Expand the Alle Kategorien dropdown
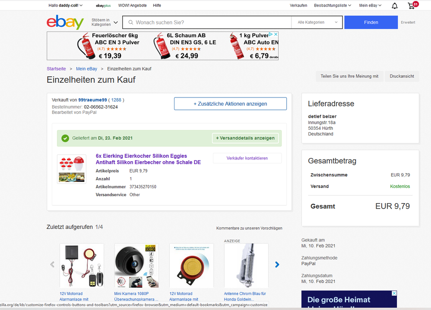This screenshot has width=431, height=310. tap(317, 22)
